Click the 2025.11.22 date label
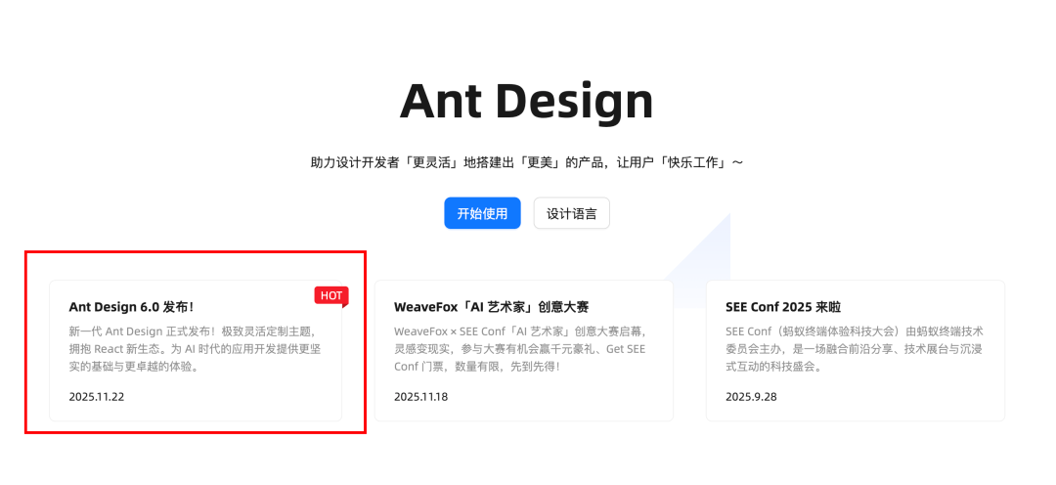This screenshot has height=485, width=1056. pyautogui.click(x=97, y=397)
